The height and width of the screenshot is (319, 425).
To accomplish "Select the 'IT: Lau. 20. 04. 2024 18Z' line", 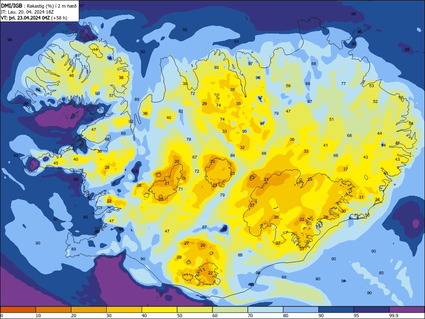I will point(27,12).
